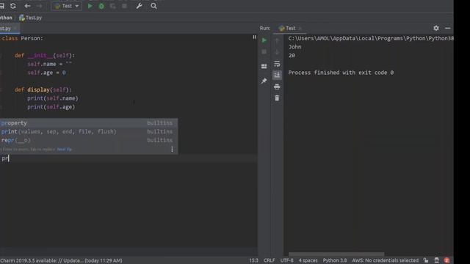Image resolution: width=470 pixels, height=264 pixels.
Task: Click the 15:3 line:column indicator
Action: [253, 260]
